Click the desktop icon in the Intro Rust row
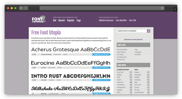This screenshot has height=99, width=182. click(33, 80)
